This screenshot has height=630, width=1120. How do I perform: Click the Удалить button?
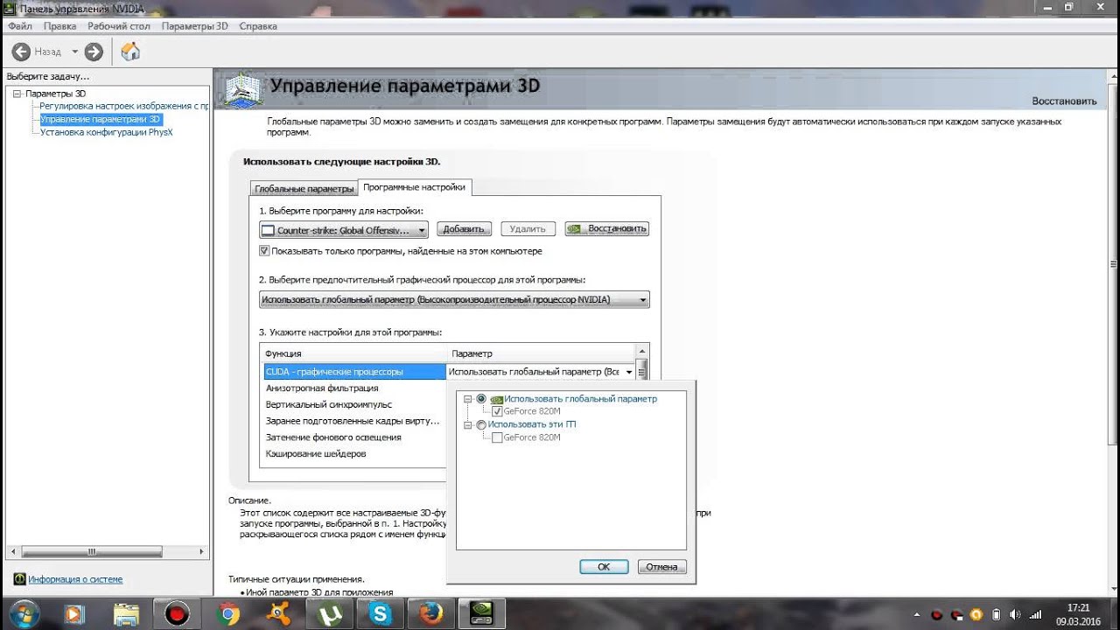pyautogui.click(x=528, y=229)
